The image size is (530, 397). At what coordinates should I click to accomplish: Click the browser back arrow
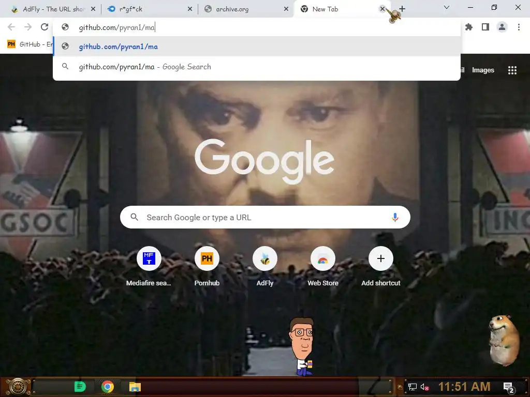(x=11, y=27)
